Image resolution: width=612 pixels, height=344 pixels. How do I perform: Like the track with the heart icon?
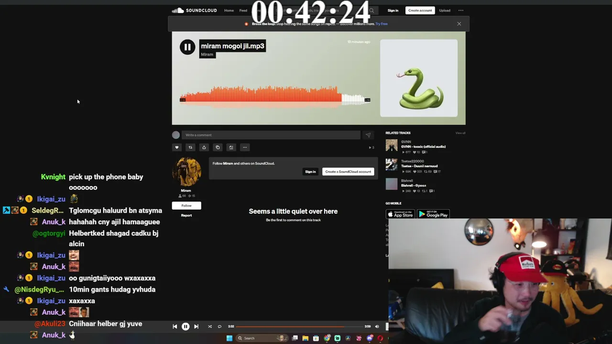(176, 147)
